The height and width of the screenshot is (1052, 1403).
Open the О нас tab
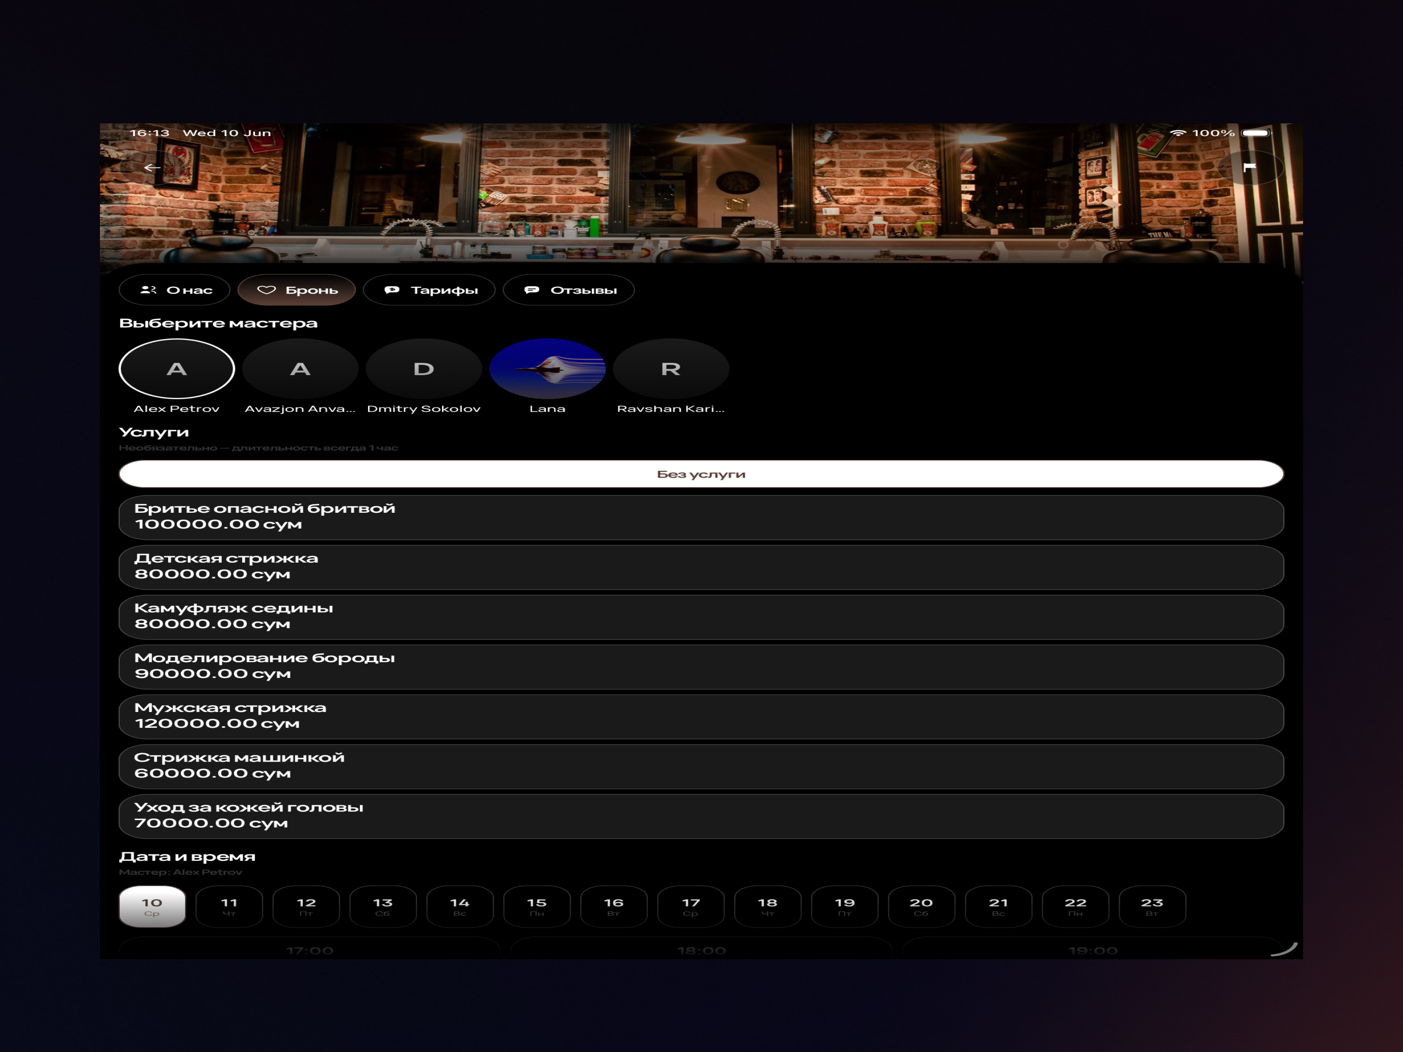click(x=174, y=290)
